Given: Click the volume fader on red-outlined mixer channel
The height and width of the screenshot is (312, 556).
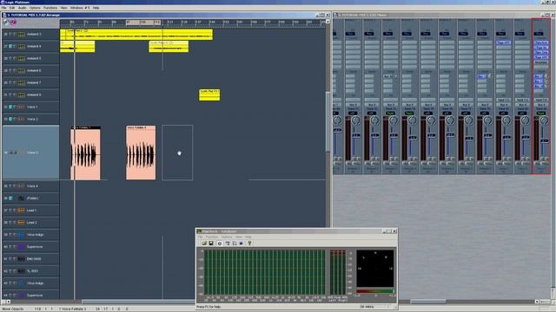Looking at the screenshot, I should [x=545, y=140].
